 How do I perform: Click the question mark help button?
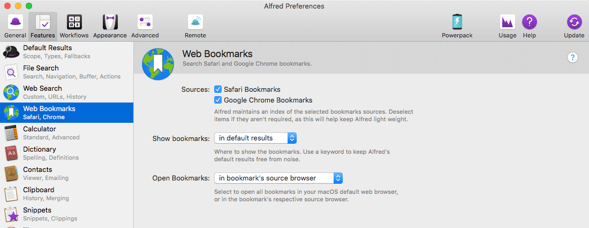pos(572,57)
